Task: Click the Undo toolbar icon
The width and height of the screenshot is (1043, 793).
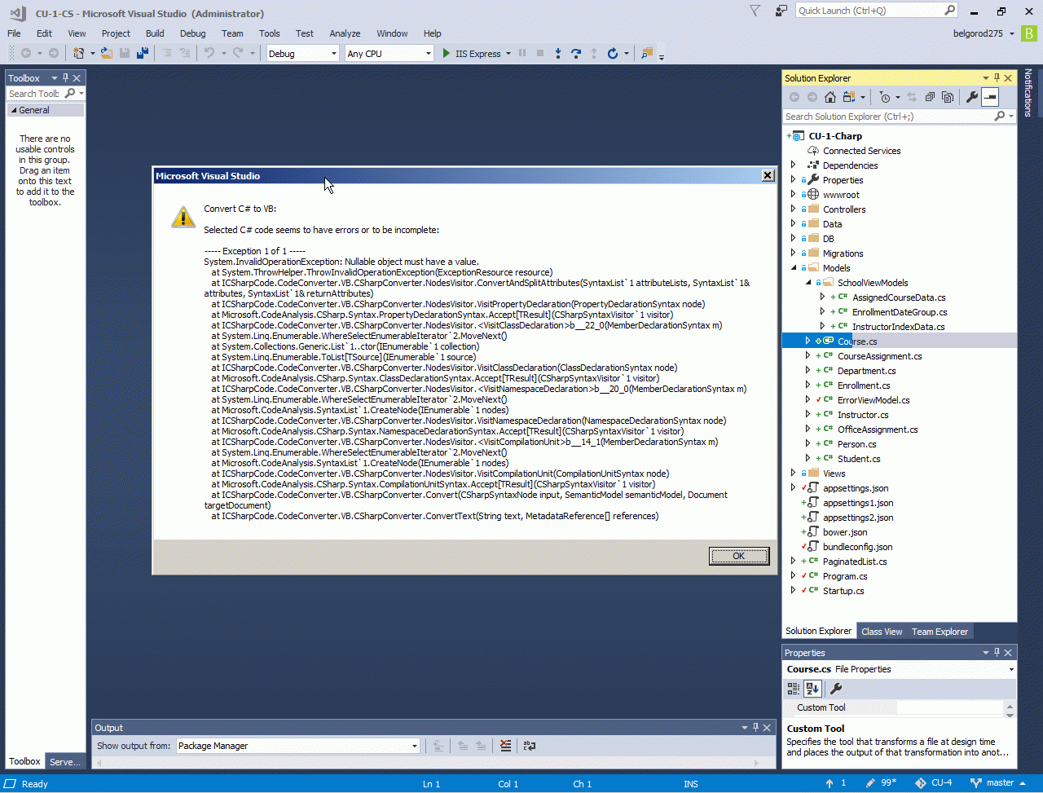Action: click(209, 53)
